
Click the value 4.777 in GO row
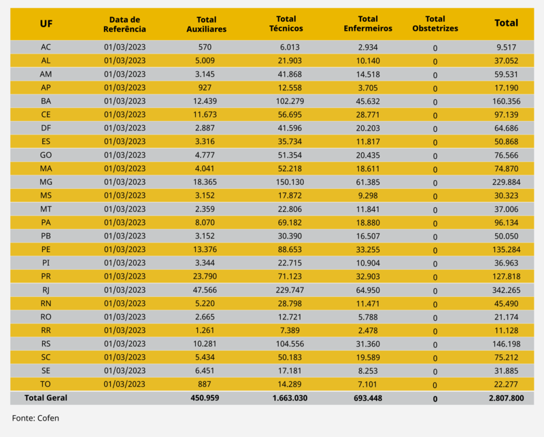205,155
